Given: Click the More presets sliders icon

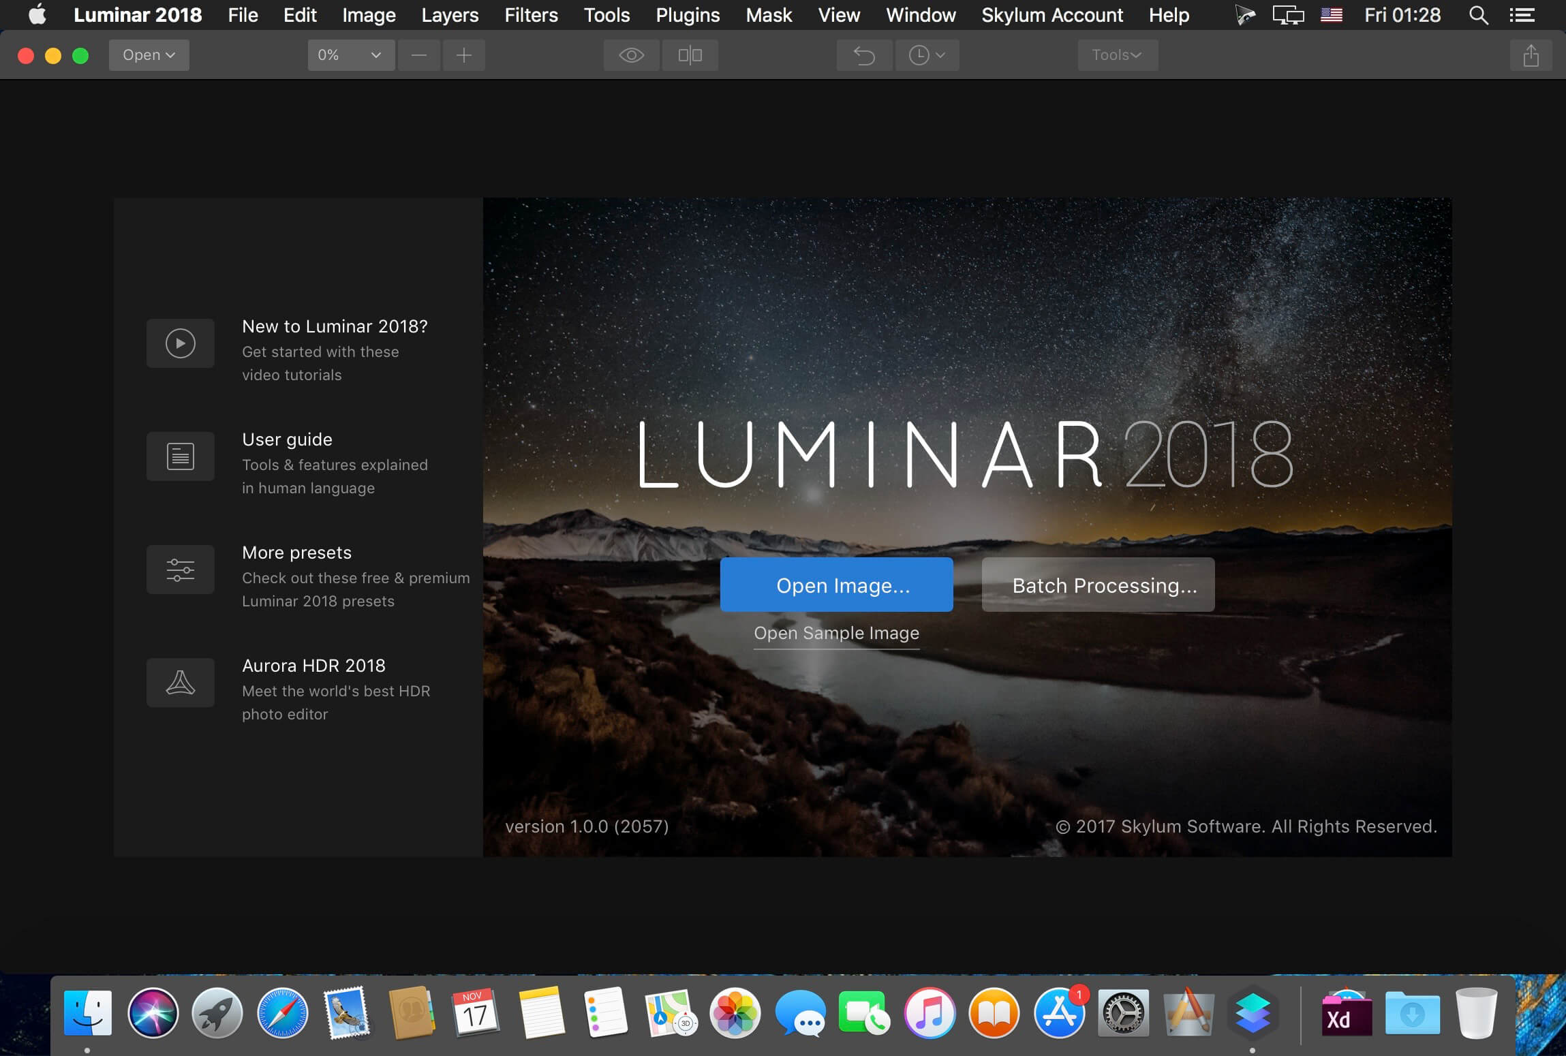Looking at the screenshot, I should 181,570.
